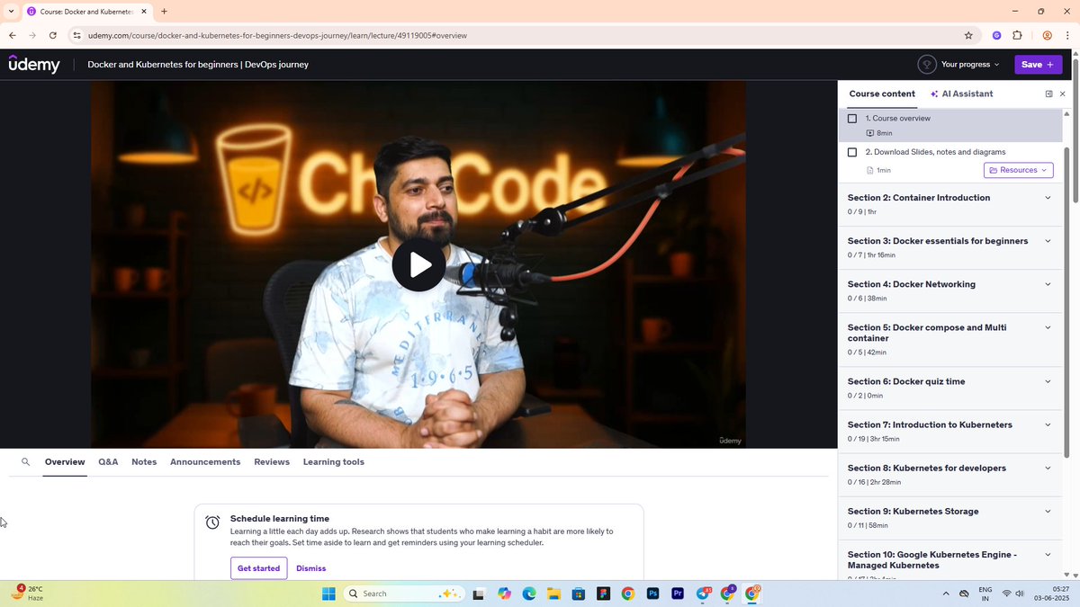Close the course content sidebar
Image resolution: width=1080 pixels, height=607 pixels.
(x=1063, y=94)
